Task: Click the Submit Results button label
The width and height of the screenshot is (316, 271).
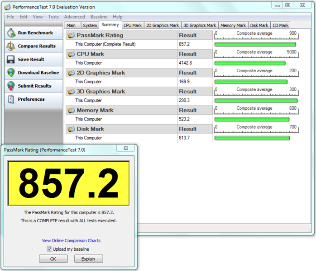Action: click(x=35, y=86)
